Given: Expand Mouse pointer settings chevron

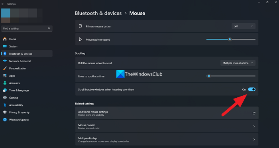Looking at the screenshot, I should click(x=254, y=126).
